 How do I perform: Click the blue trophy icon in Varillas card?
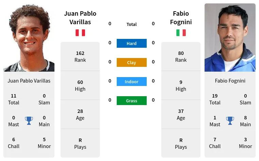click(x=29, y=121)
